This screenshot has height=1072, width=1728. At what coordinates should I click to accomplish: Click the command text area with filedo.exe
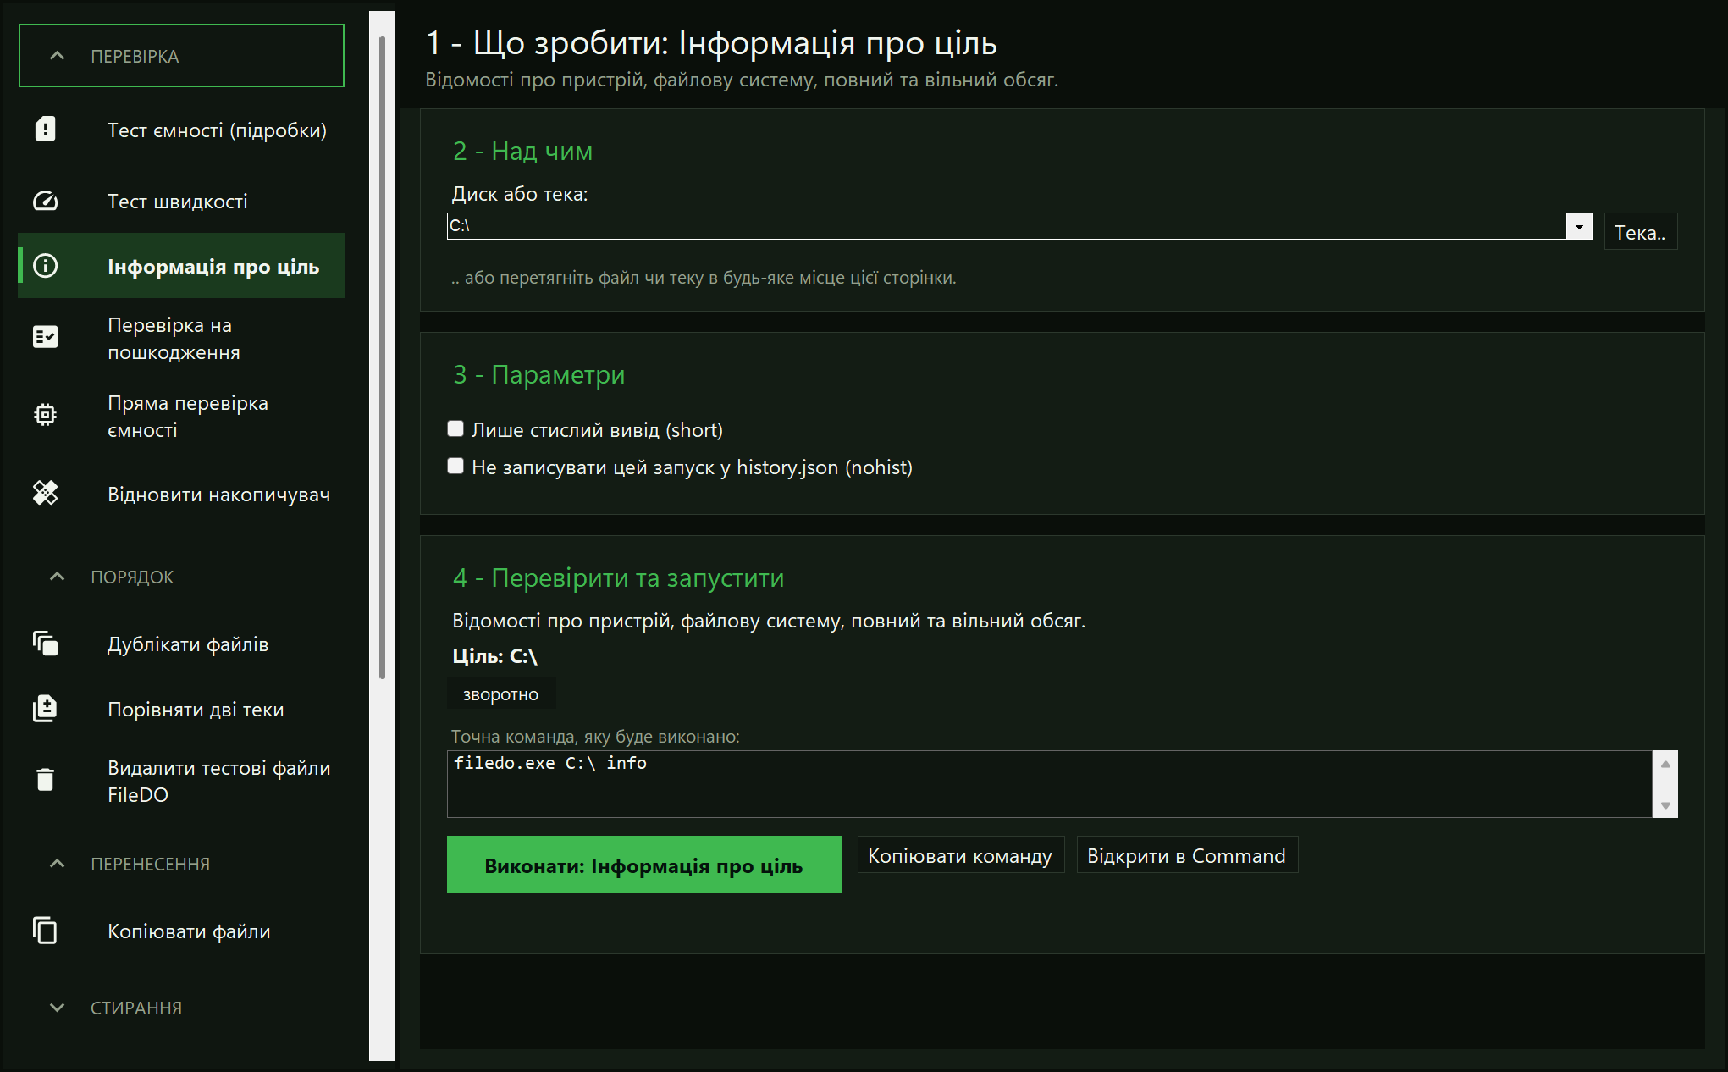1050,784
